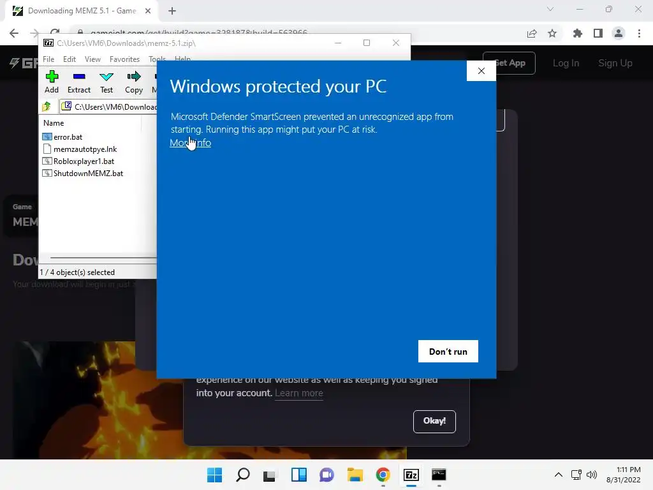
Task: Go back in the Chrome browser
Action: pyautogui.click(x=14, y=33)
